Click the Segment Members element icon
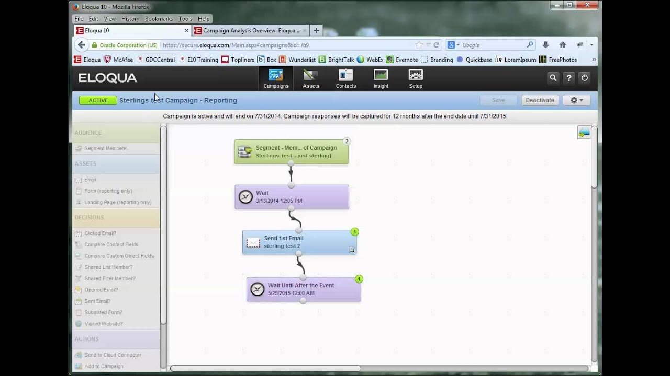This screenshot has width=670, height=376. click(x=79, y=149)
